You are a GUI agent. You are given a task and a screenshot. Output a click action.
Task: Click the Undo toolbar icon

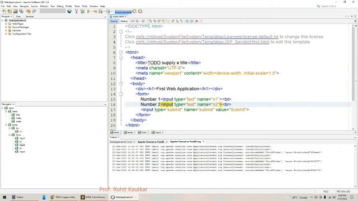coord(29,11)
